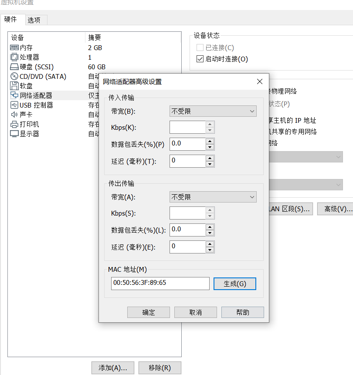Image resolution: width=353 pixels, height=375 pixels.
Task: Click the 显示器 monitor icon
Action: [x=14, y=134]
